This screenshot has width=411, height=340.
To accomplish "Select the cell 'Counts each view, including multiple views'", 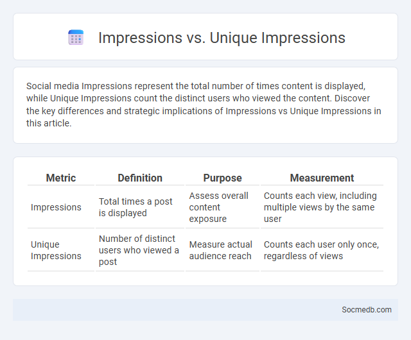I will point(322,207).
